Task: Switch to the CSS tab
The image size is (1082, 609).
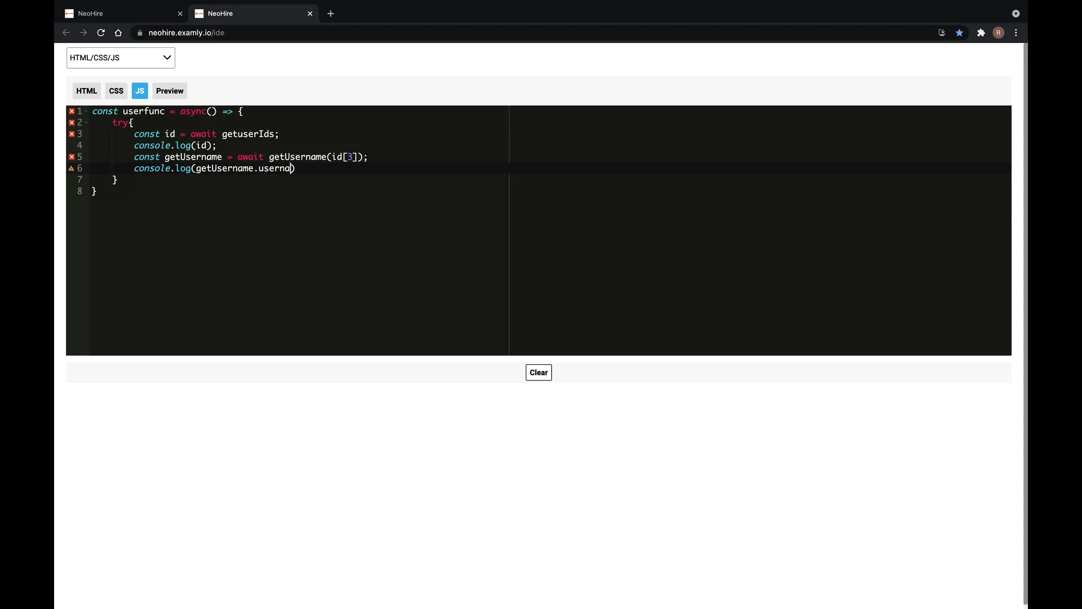Action: tap(116, 91)
